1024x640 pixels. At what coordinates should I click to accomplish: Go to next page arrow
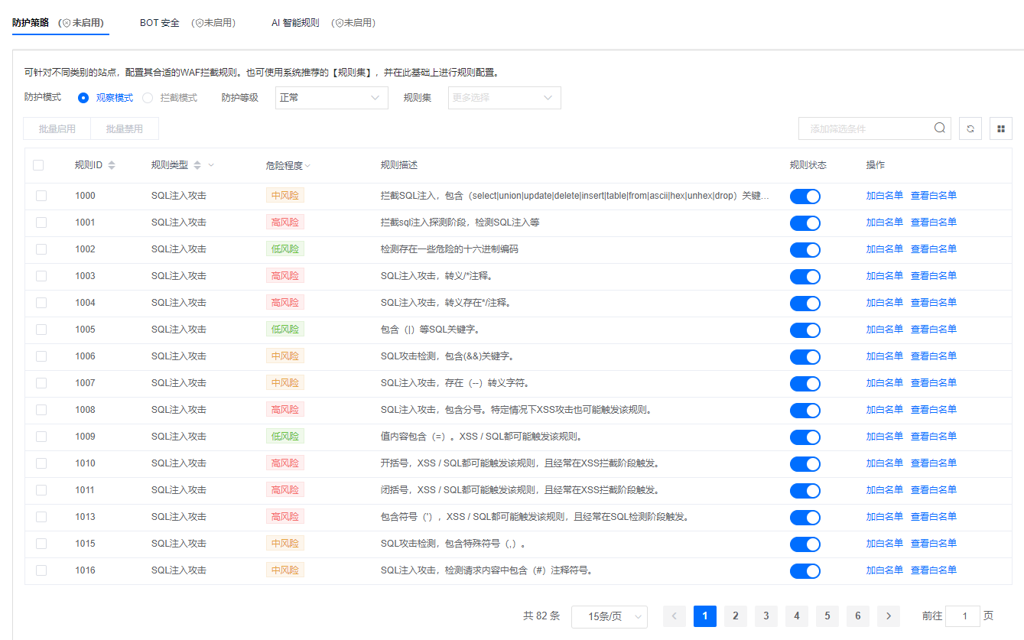(889, 616)
